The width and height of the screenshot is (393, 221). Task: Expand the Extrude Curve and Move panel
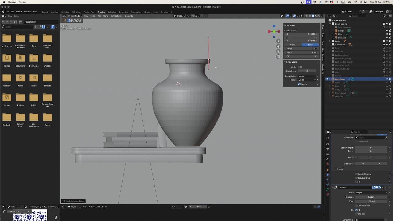74,201
